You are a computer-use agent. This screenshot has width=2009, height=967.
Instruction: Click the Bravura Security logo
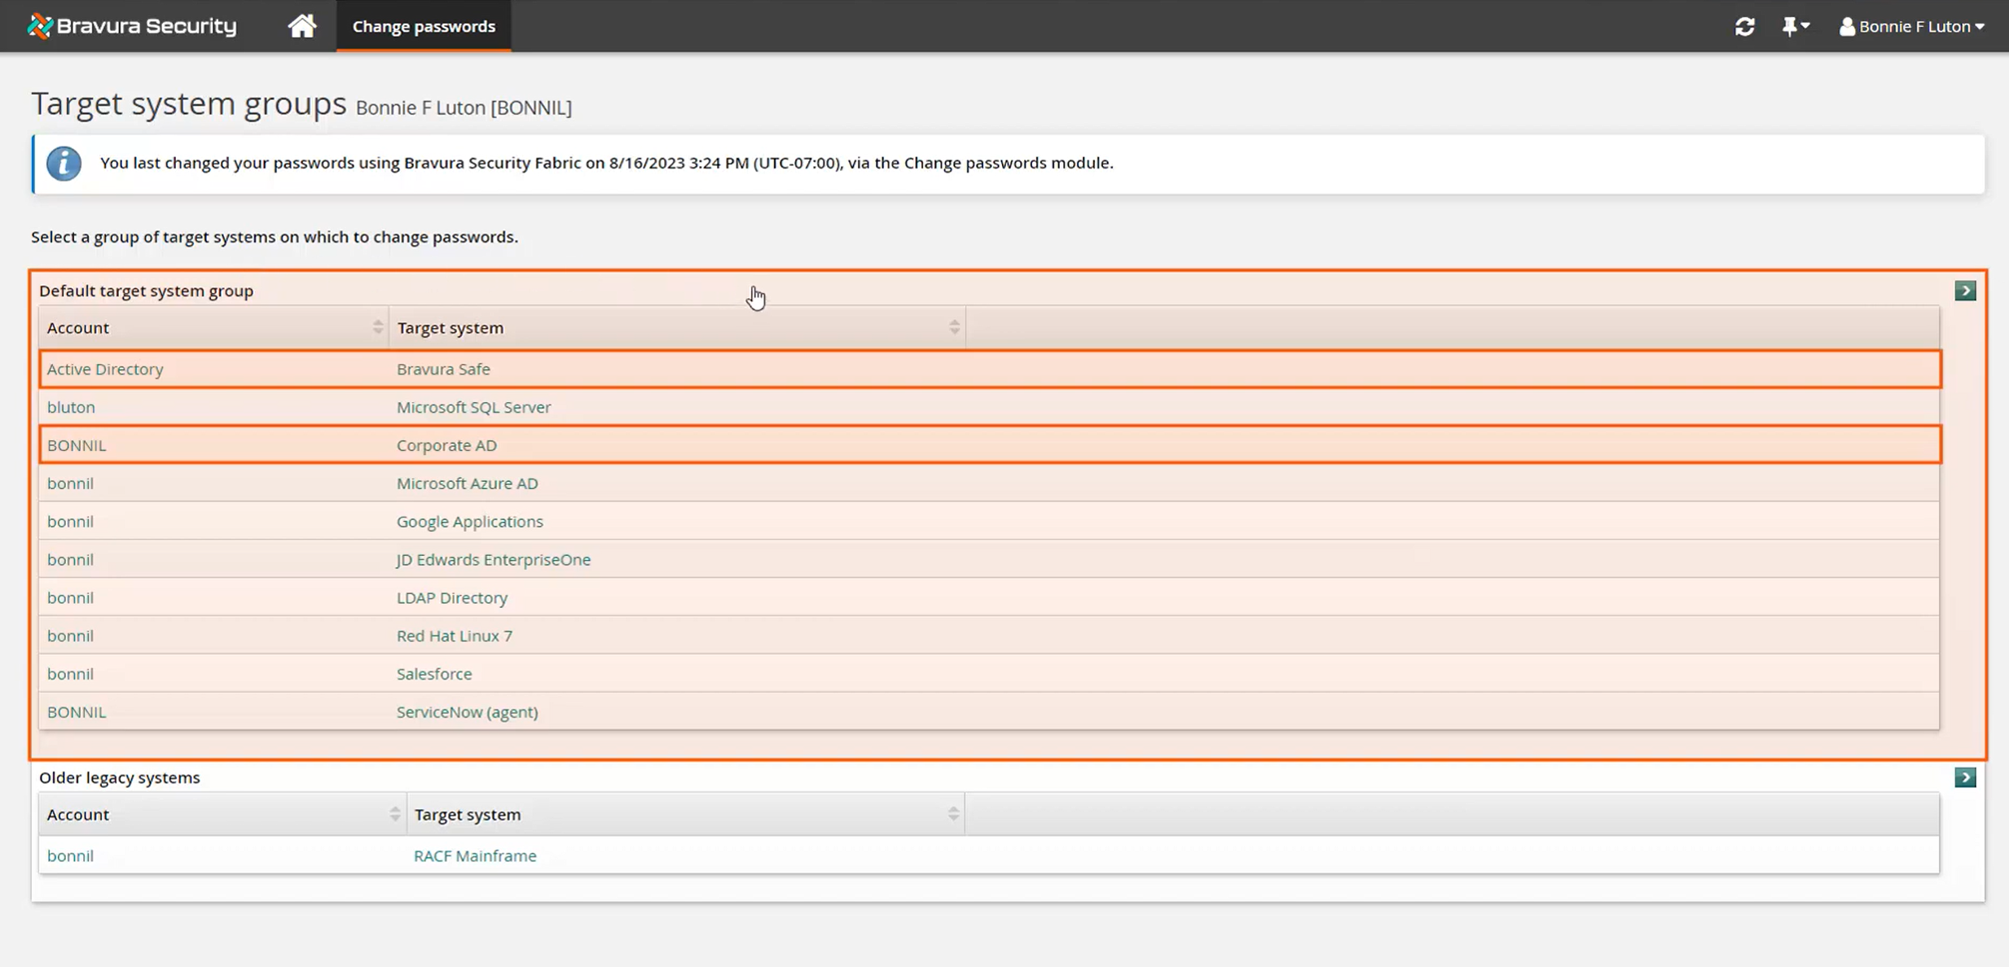[130, 25]
